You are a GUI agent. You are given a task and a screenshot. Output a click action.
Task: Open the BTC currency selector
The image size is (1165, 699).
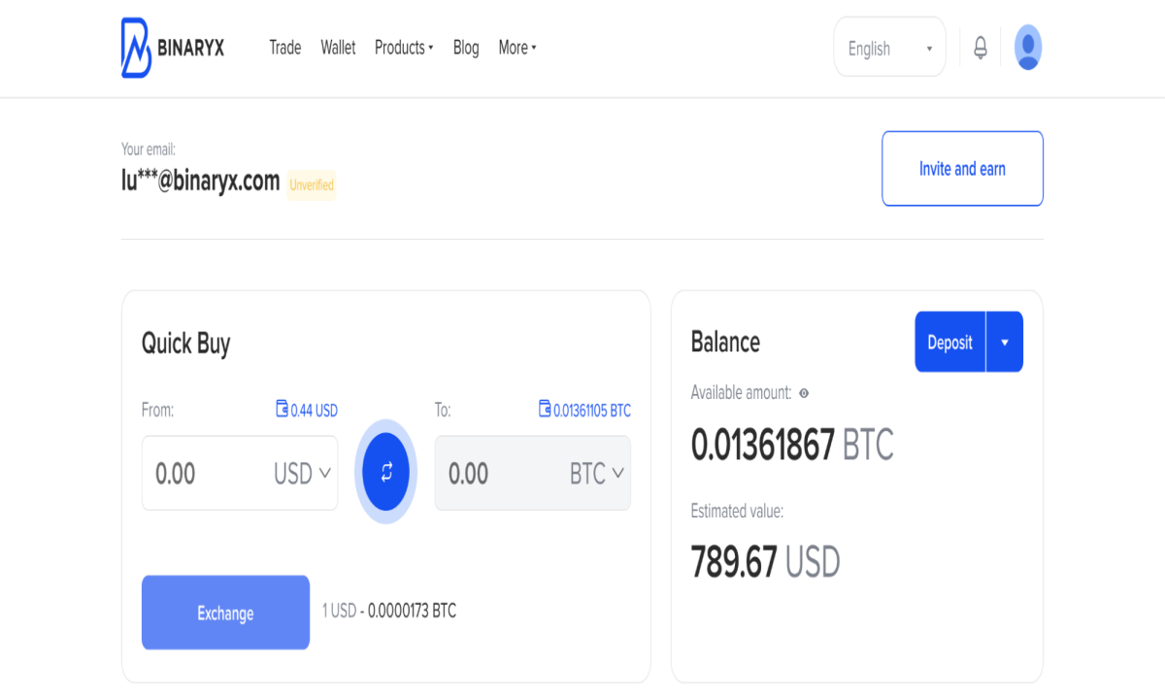coord(596,474)
